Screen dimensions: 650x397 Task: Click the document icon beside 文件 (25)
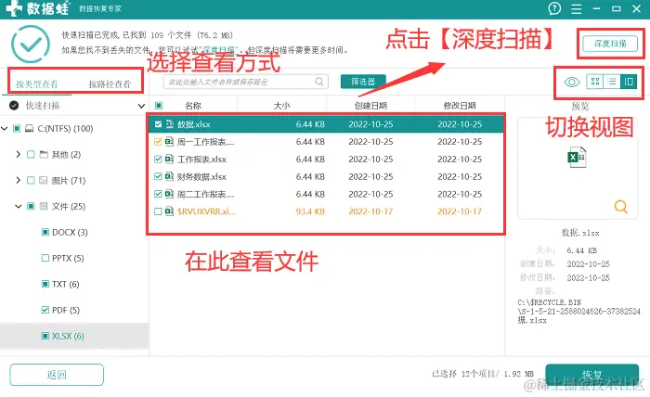coord(43,206)
